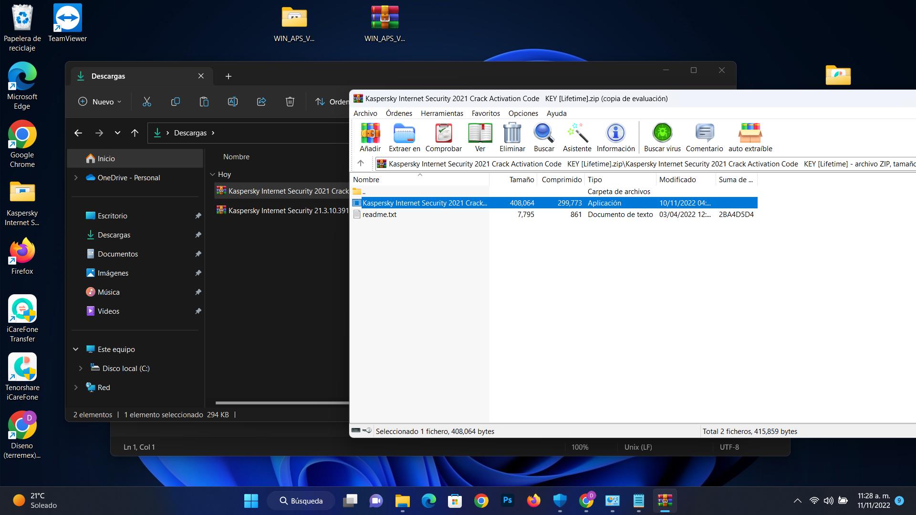Open a new File Explorer tab

coord(229,76)
